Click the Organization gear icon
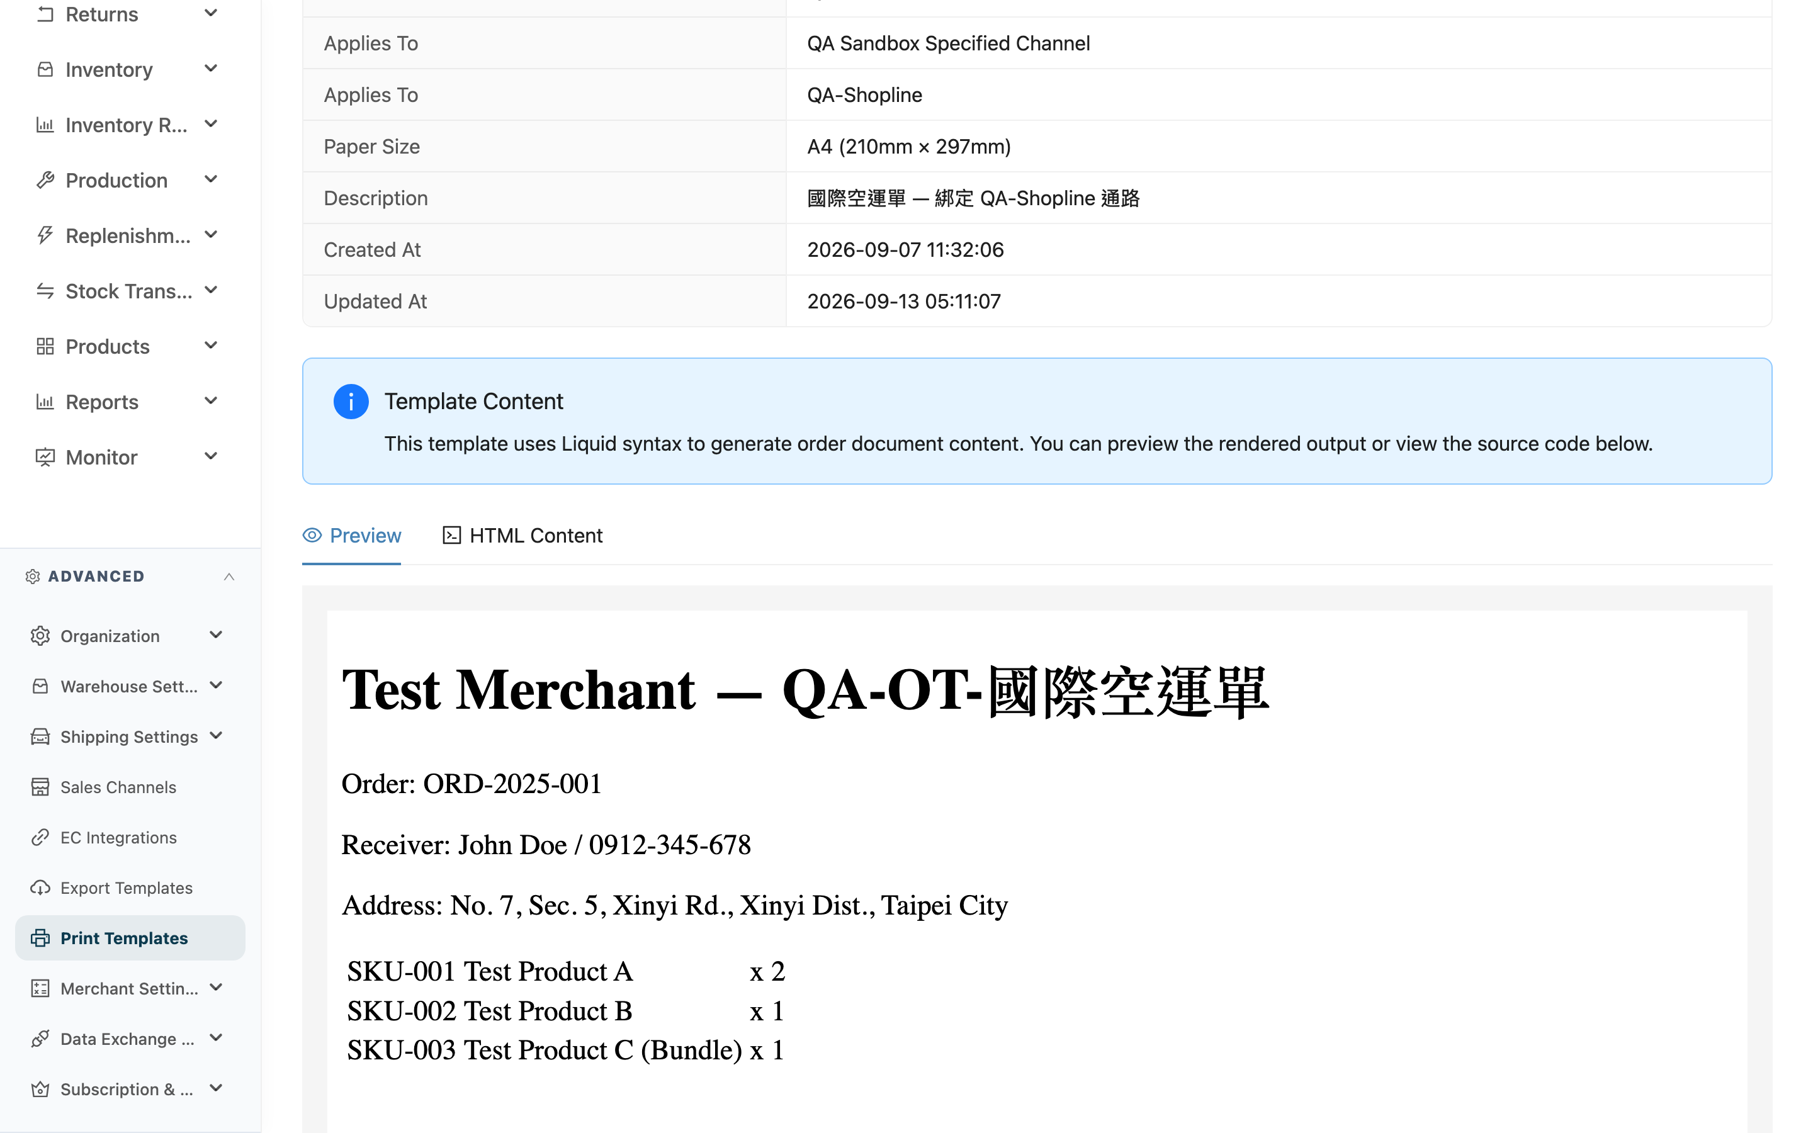Image resolution: width=1813 pixels, height=1133 pixels. pos(40,636)
